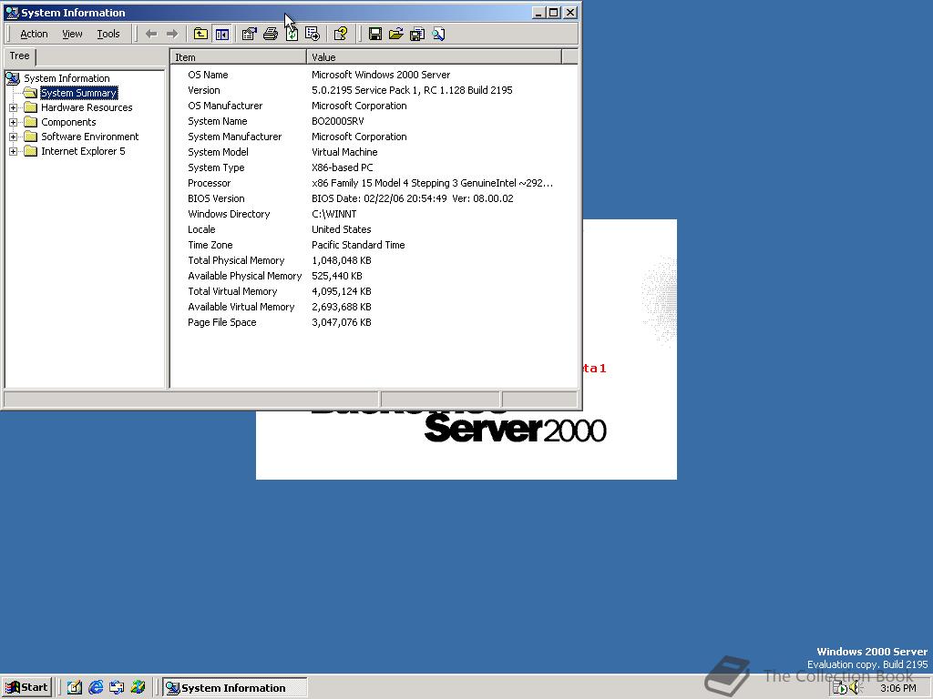Click the Time Zone item
This screenshot has height=699, width=933.
[210, 245]
